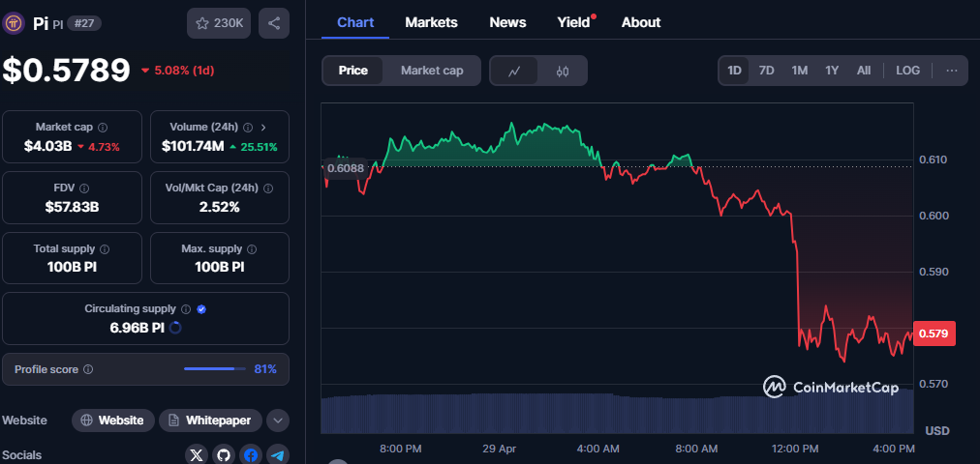Click the volume bars area under chart
Image resolution: width=980 pixels, height=464 pixels.
pyautogui.click(x=617, y=414)
